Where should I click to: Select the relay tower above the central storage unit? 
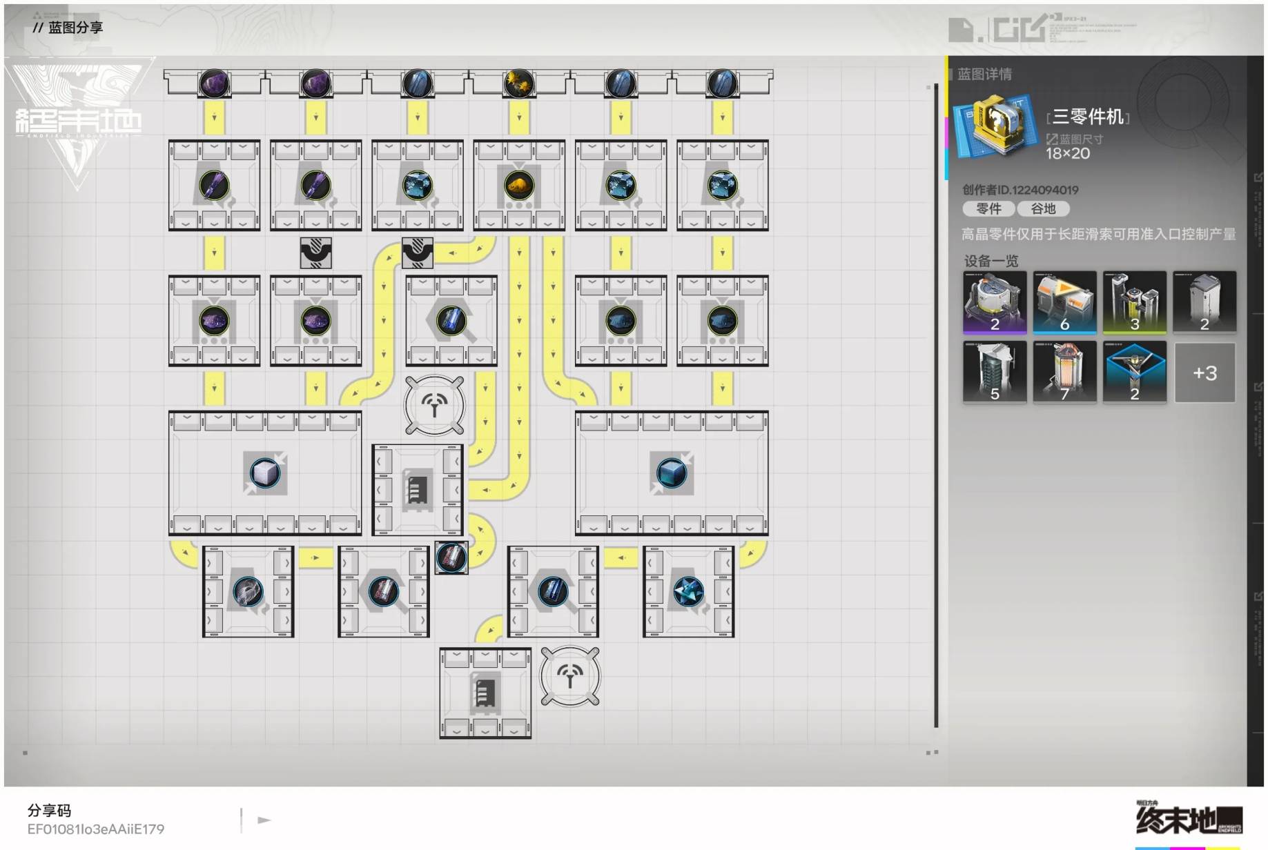434,406
